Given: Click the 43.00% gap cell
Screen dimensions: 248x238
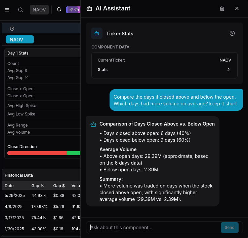Looking at the screenshot, I should point(39,229).
